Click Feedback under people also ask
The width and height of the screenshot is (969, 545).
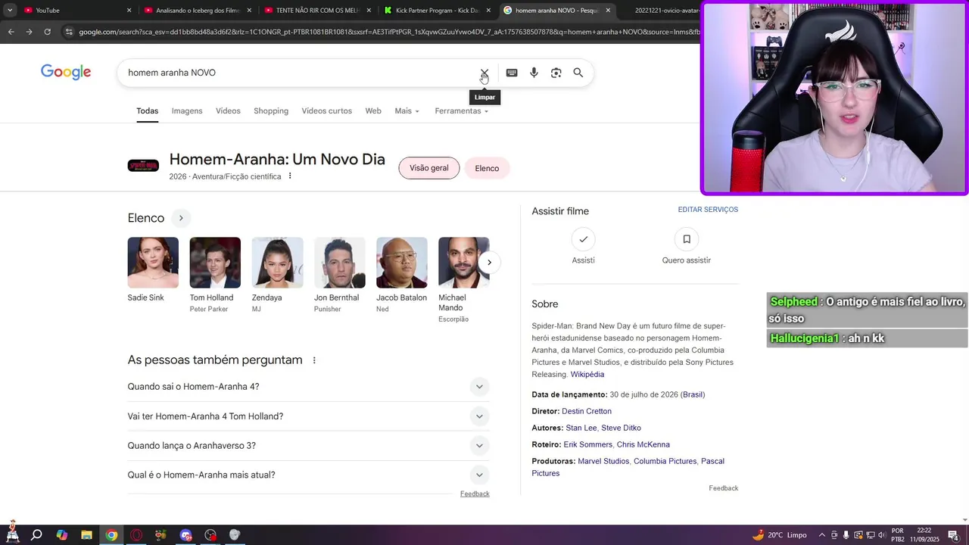475,494
